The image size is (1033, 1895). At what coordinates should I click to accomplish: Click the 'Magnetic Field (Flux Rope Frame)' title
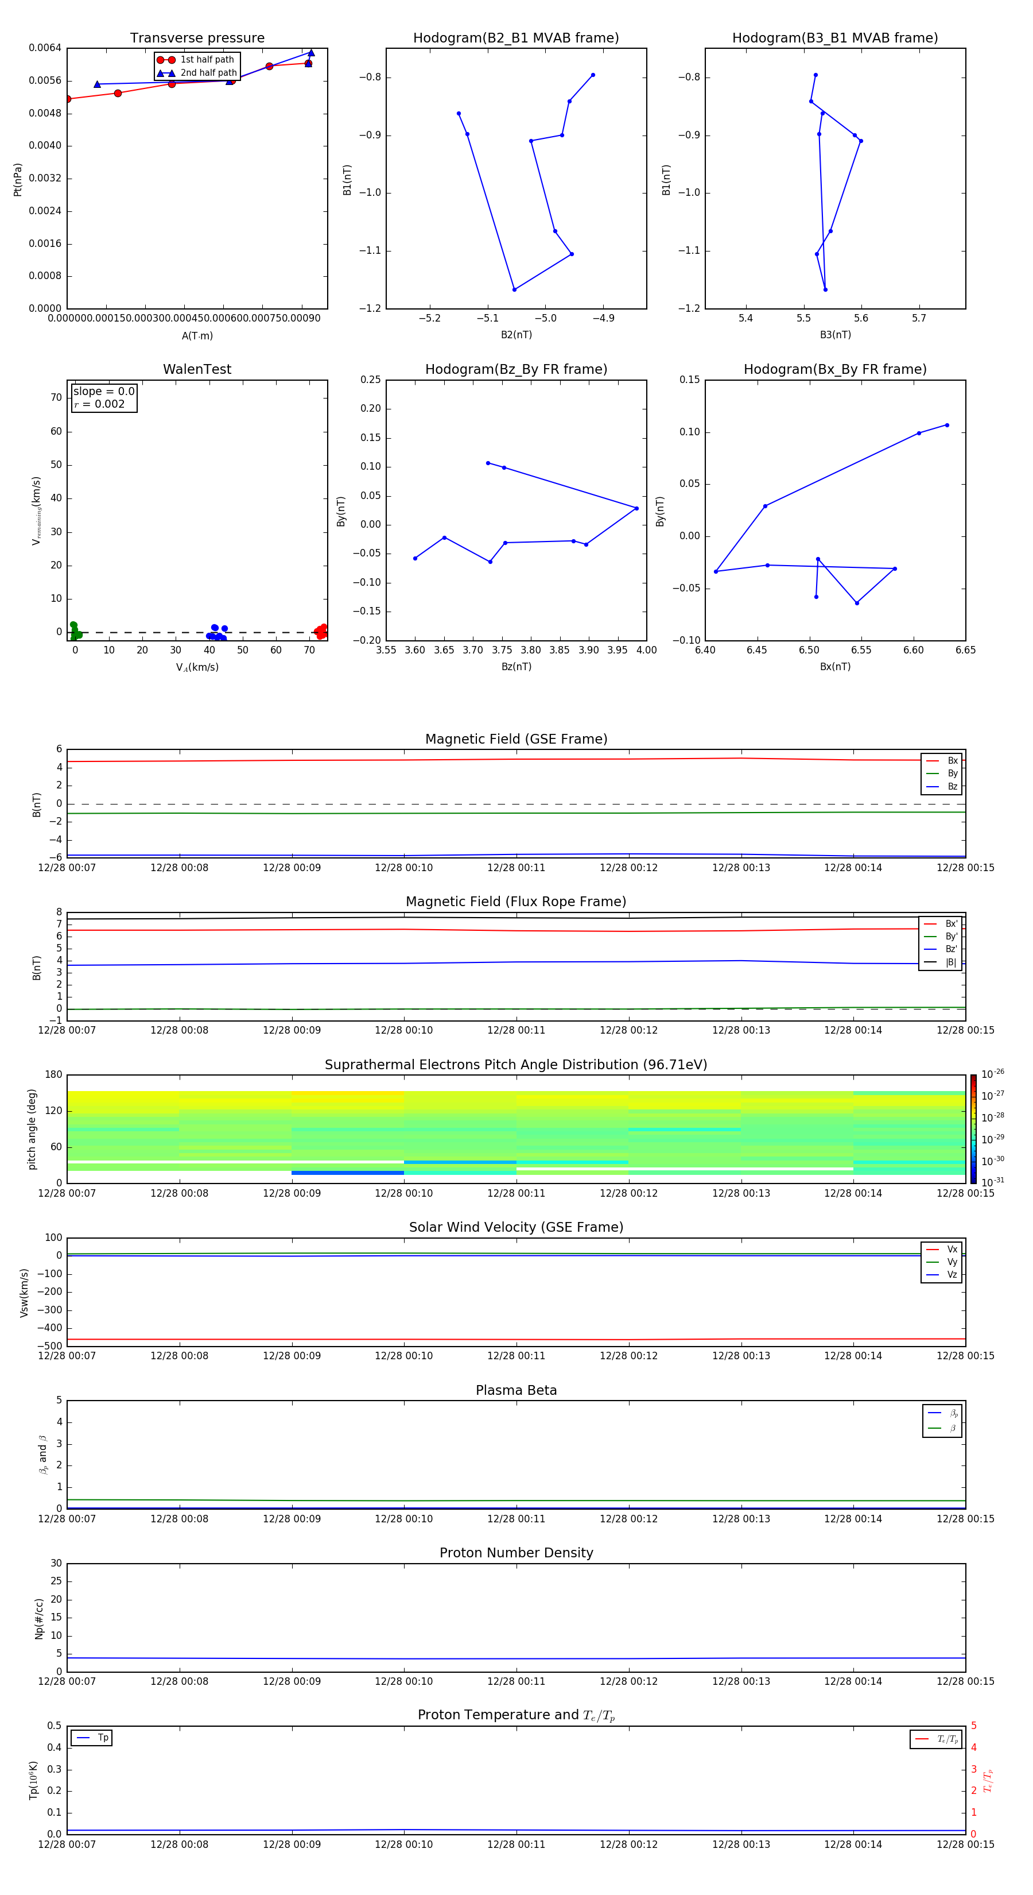point(516,902)
